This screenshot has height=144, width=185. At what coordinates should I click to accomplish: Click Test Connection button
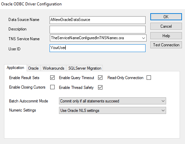pyautogui.click(x=166, y=45)
